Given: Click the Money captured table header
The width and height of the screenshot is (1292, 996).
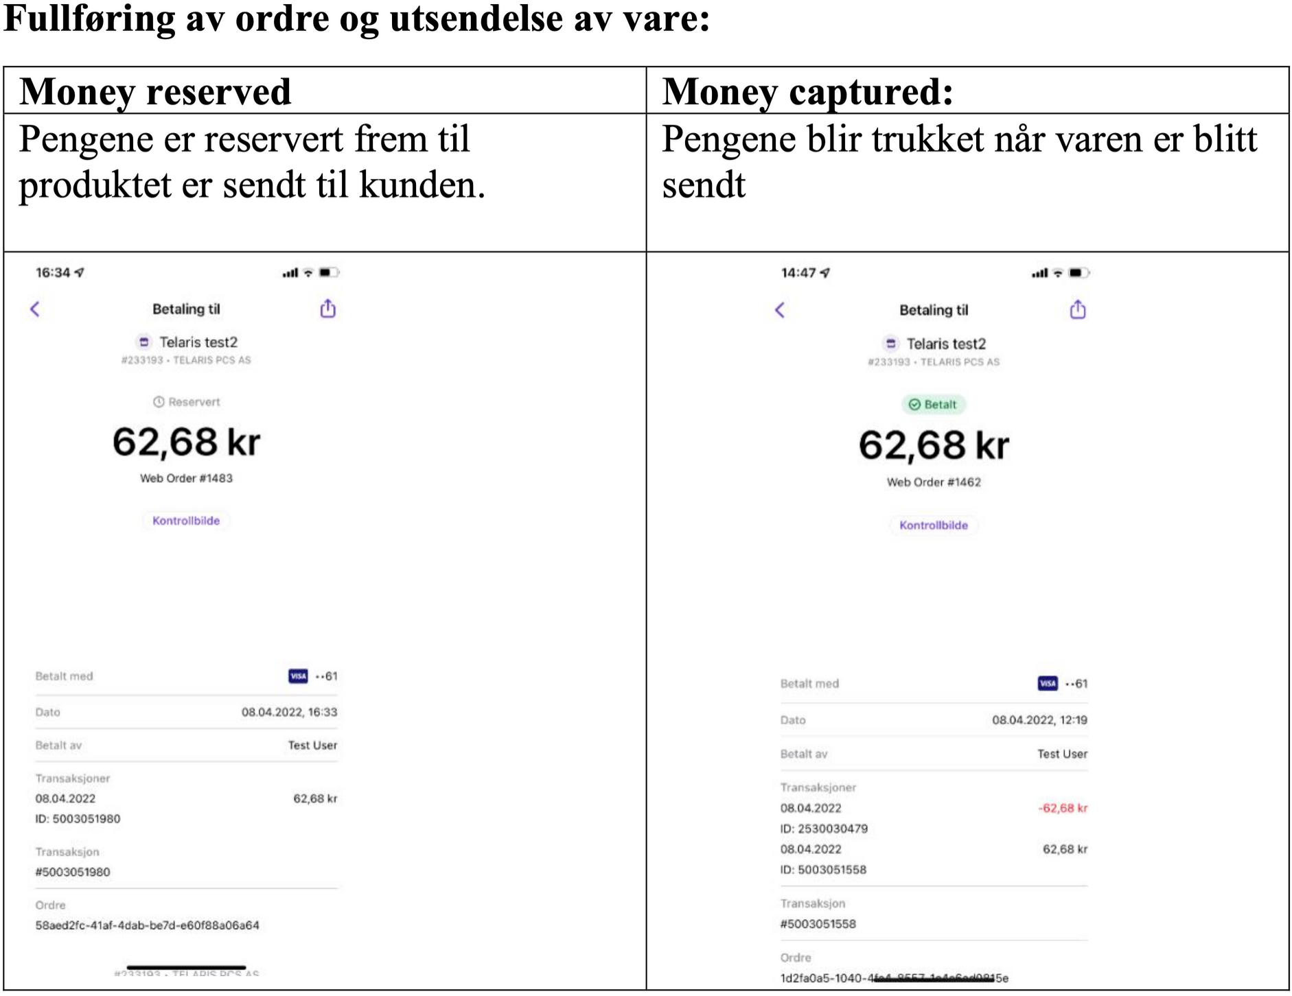Looking at the screenshot, I should pyautogui.click(x=807, y=91).
